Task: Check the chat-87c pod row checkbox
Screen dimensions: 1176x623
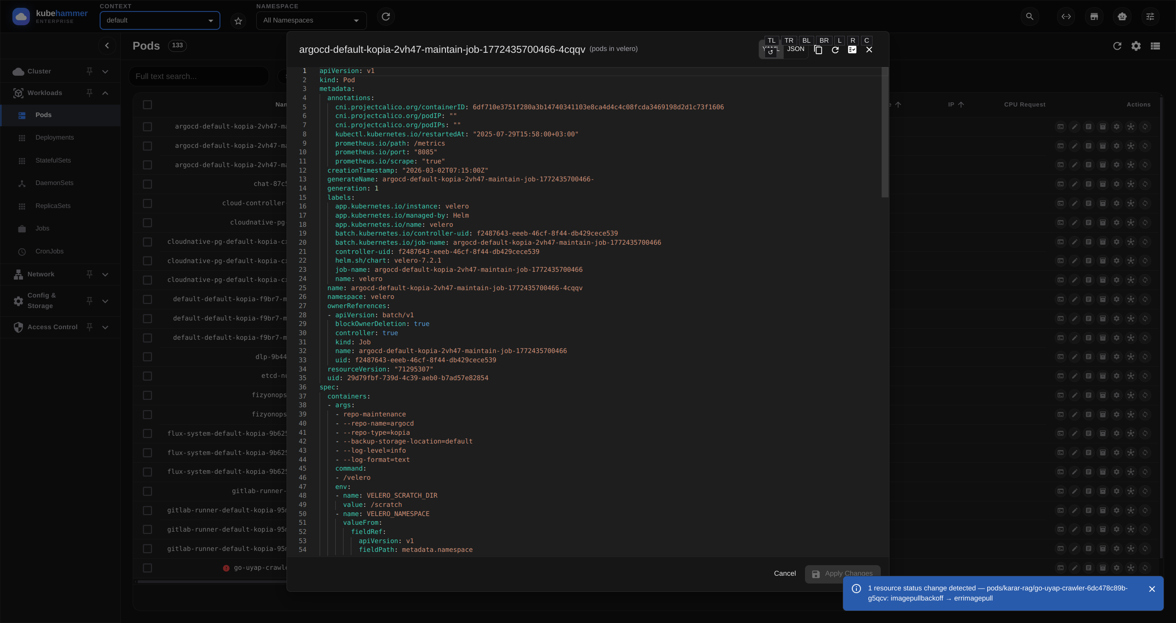Action: tap(147, 184)
